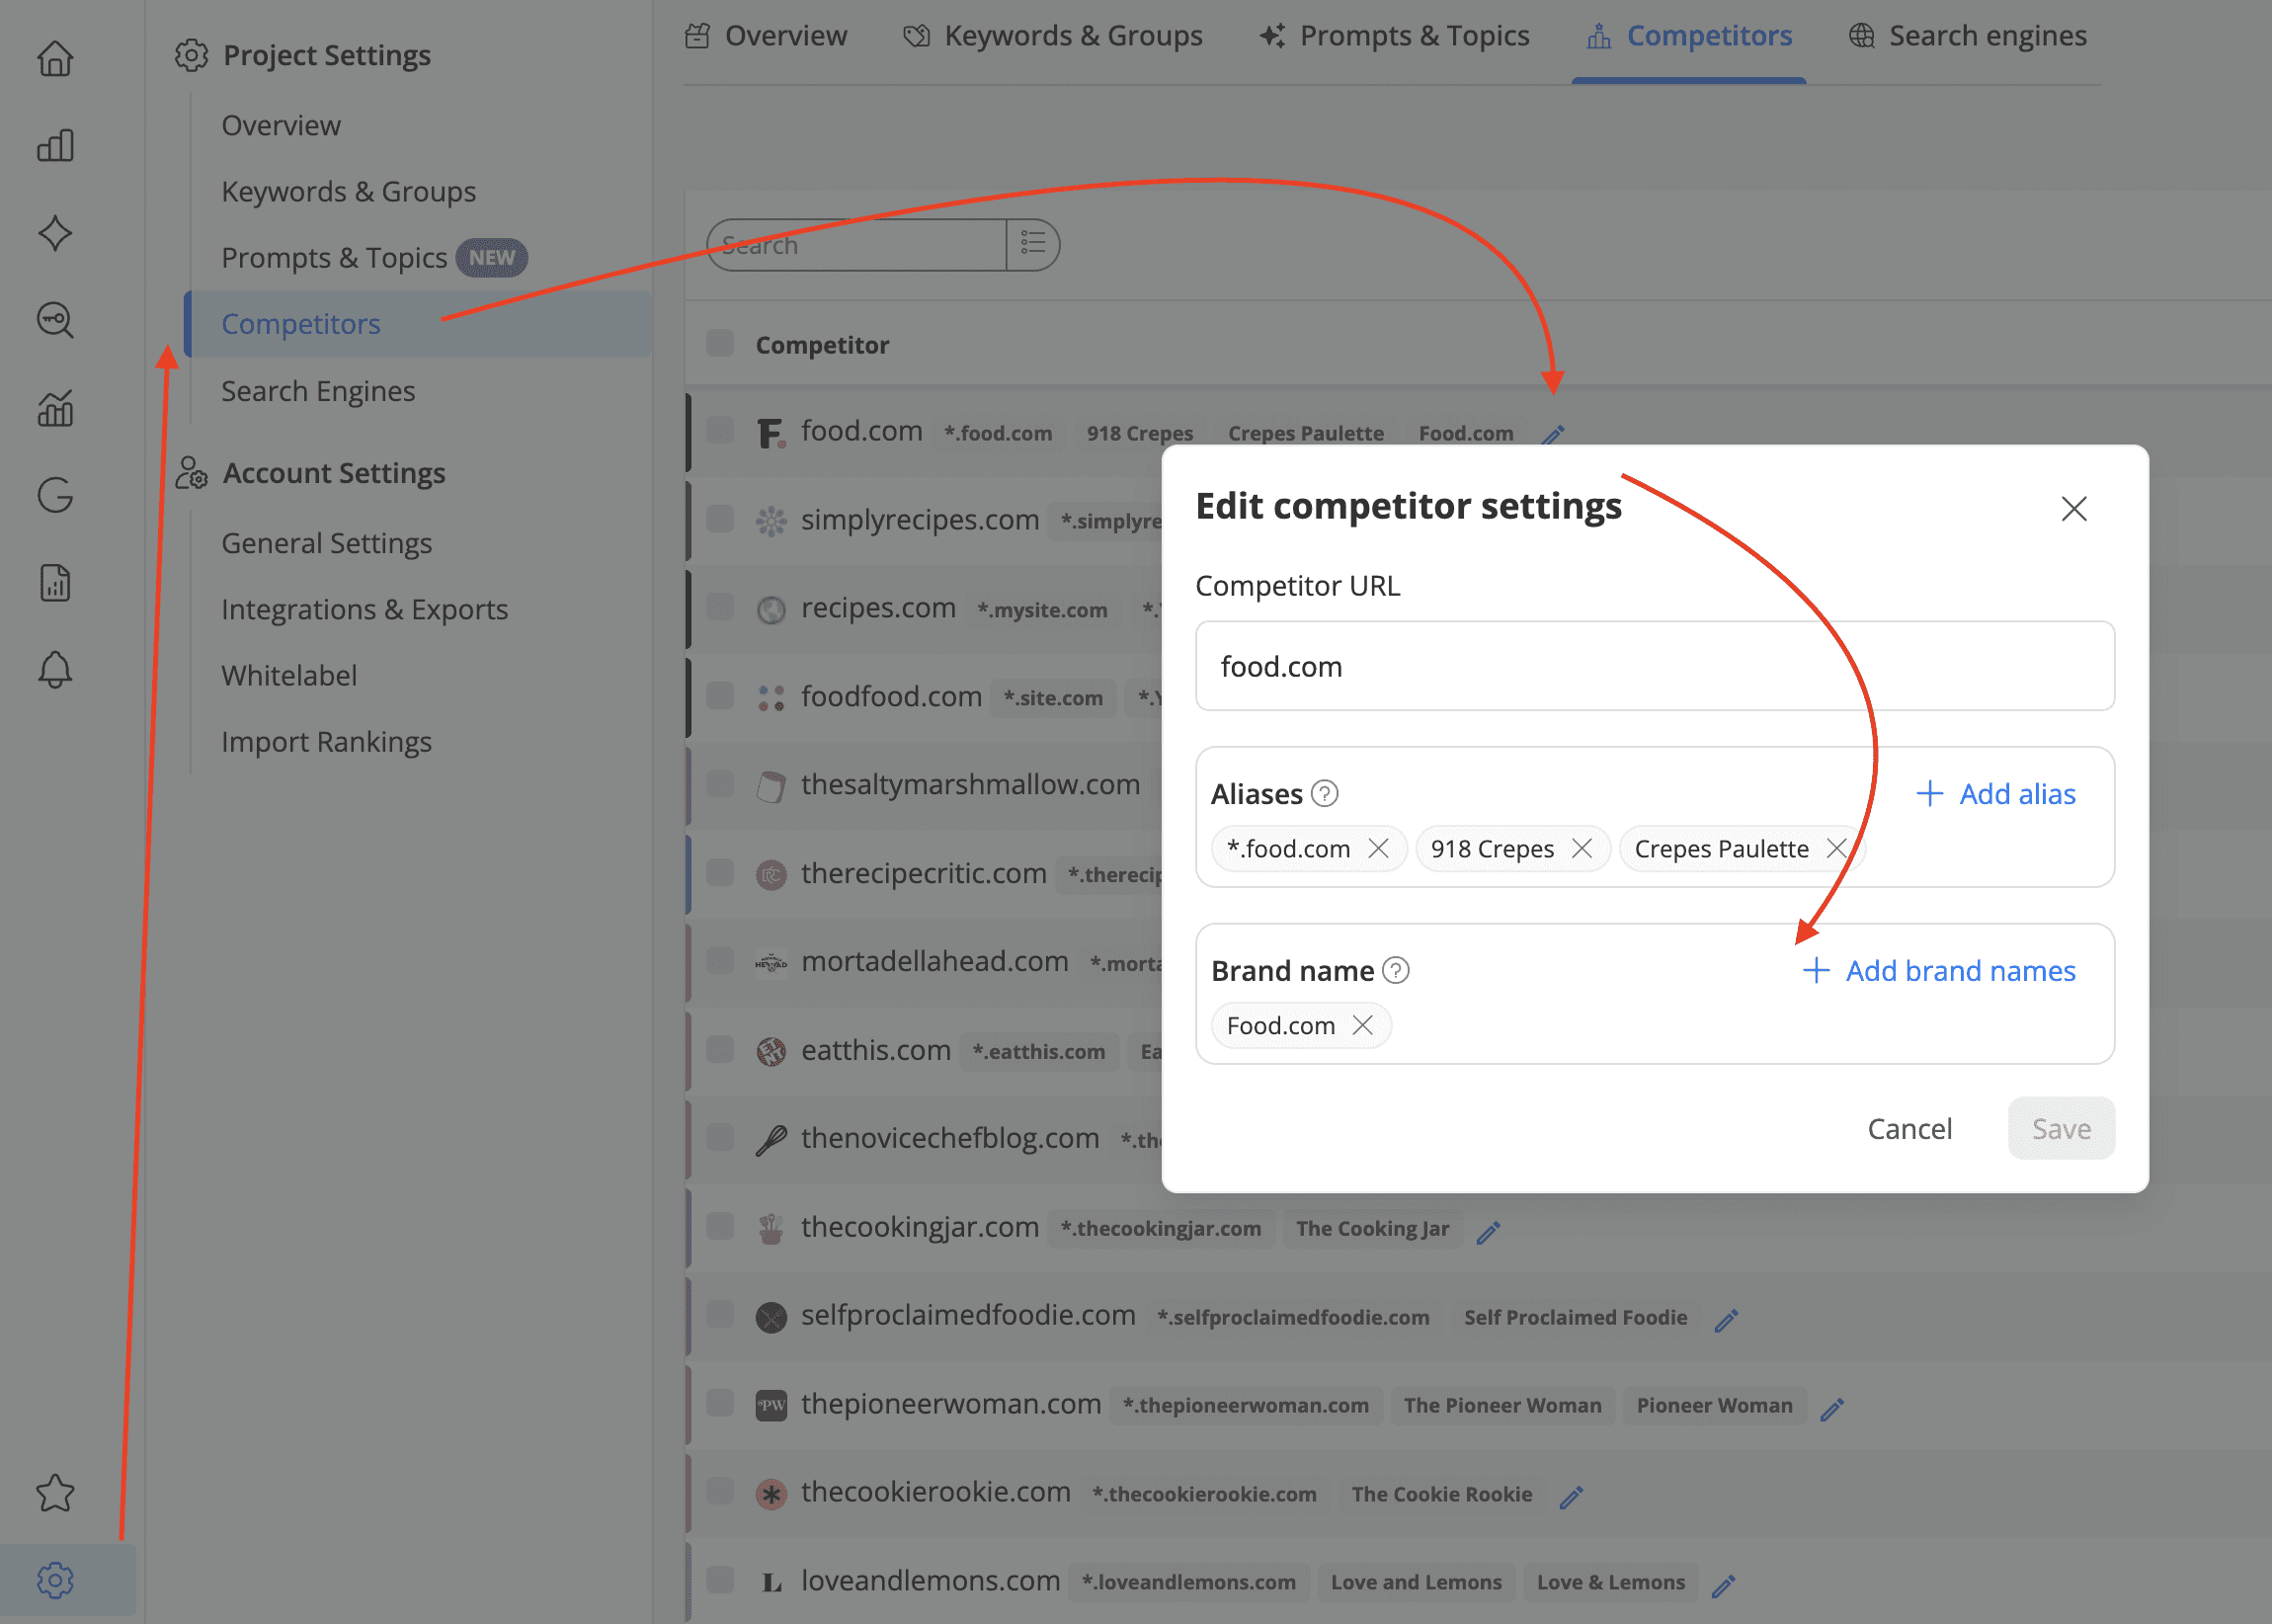Check the foodfood.com row checkbox

720,695
